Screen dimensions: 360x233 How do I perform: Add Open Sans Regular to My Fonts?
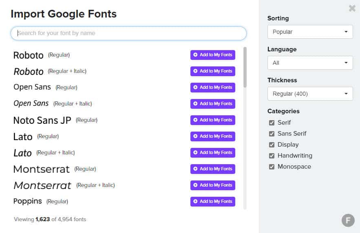(212, 87)
